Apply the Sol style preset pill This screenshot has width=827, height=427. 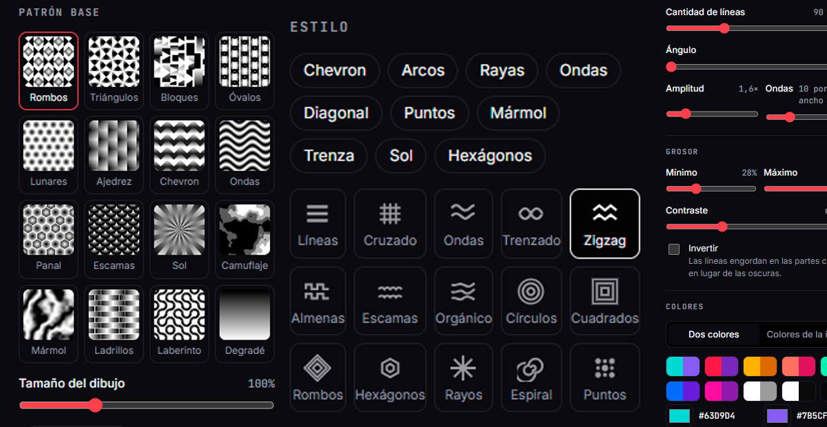click(401, 156)
